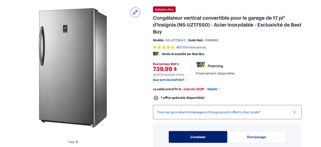The height and width of the screenshot is (147, 321).
Task: Expand the Insignia appliances offer chevron
Action: coord(294,112)
